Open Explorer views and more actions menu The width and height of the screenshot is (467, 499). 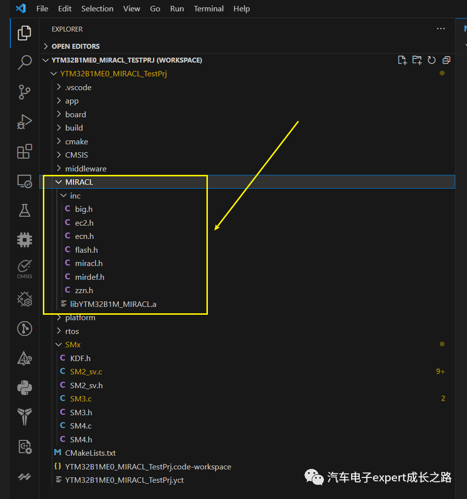[441, 29]
